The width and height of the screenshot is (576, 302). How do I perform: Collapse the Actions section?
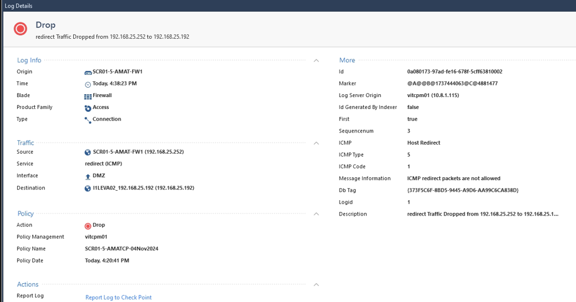pos(316,284)
